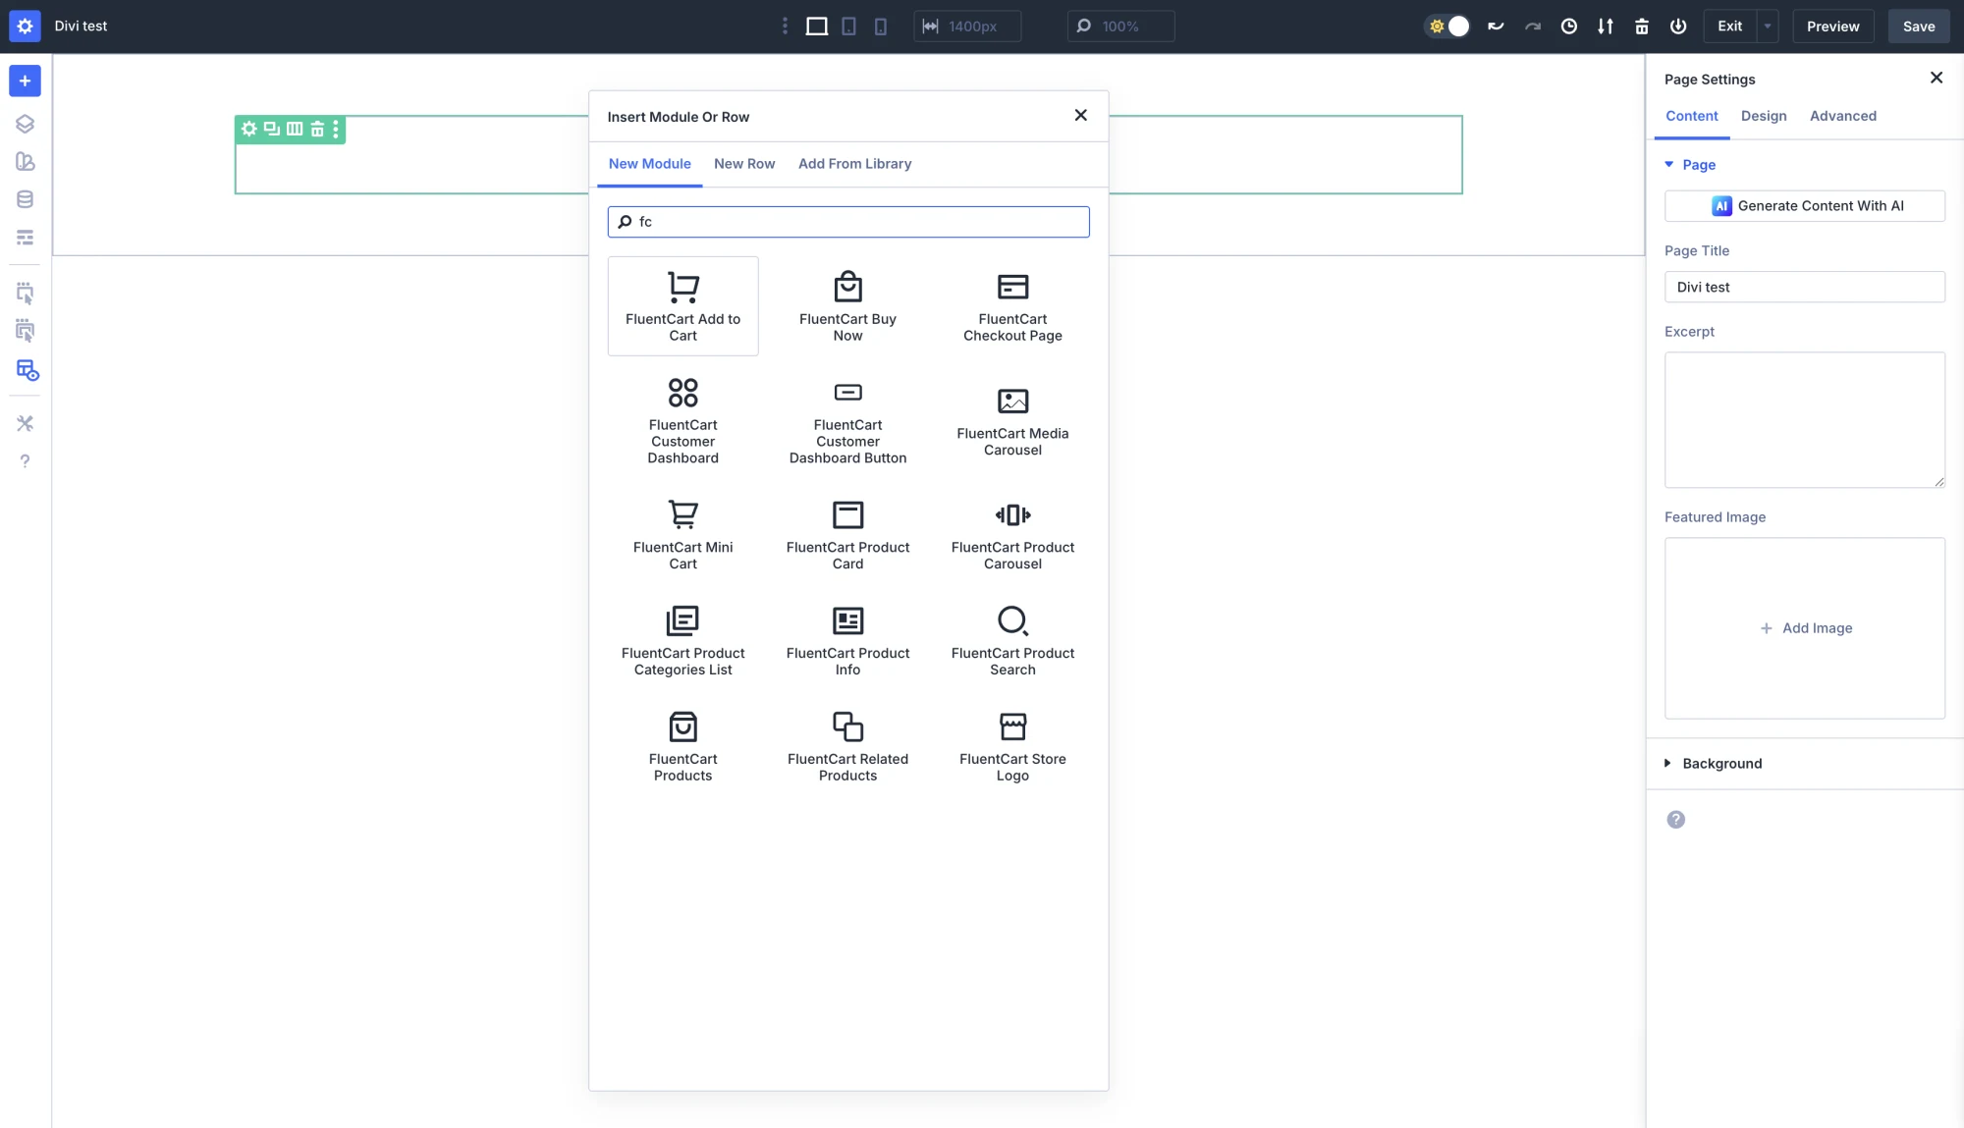
Task: Click Generate Content With AI button
Action: pos(1804,206)
